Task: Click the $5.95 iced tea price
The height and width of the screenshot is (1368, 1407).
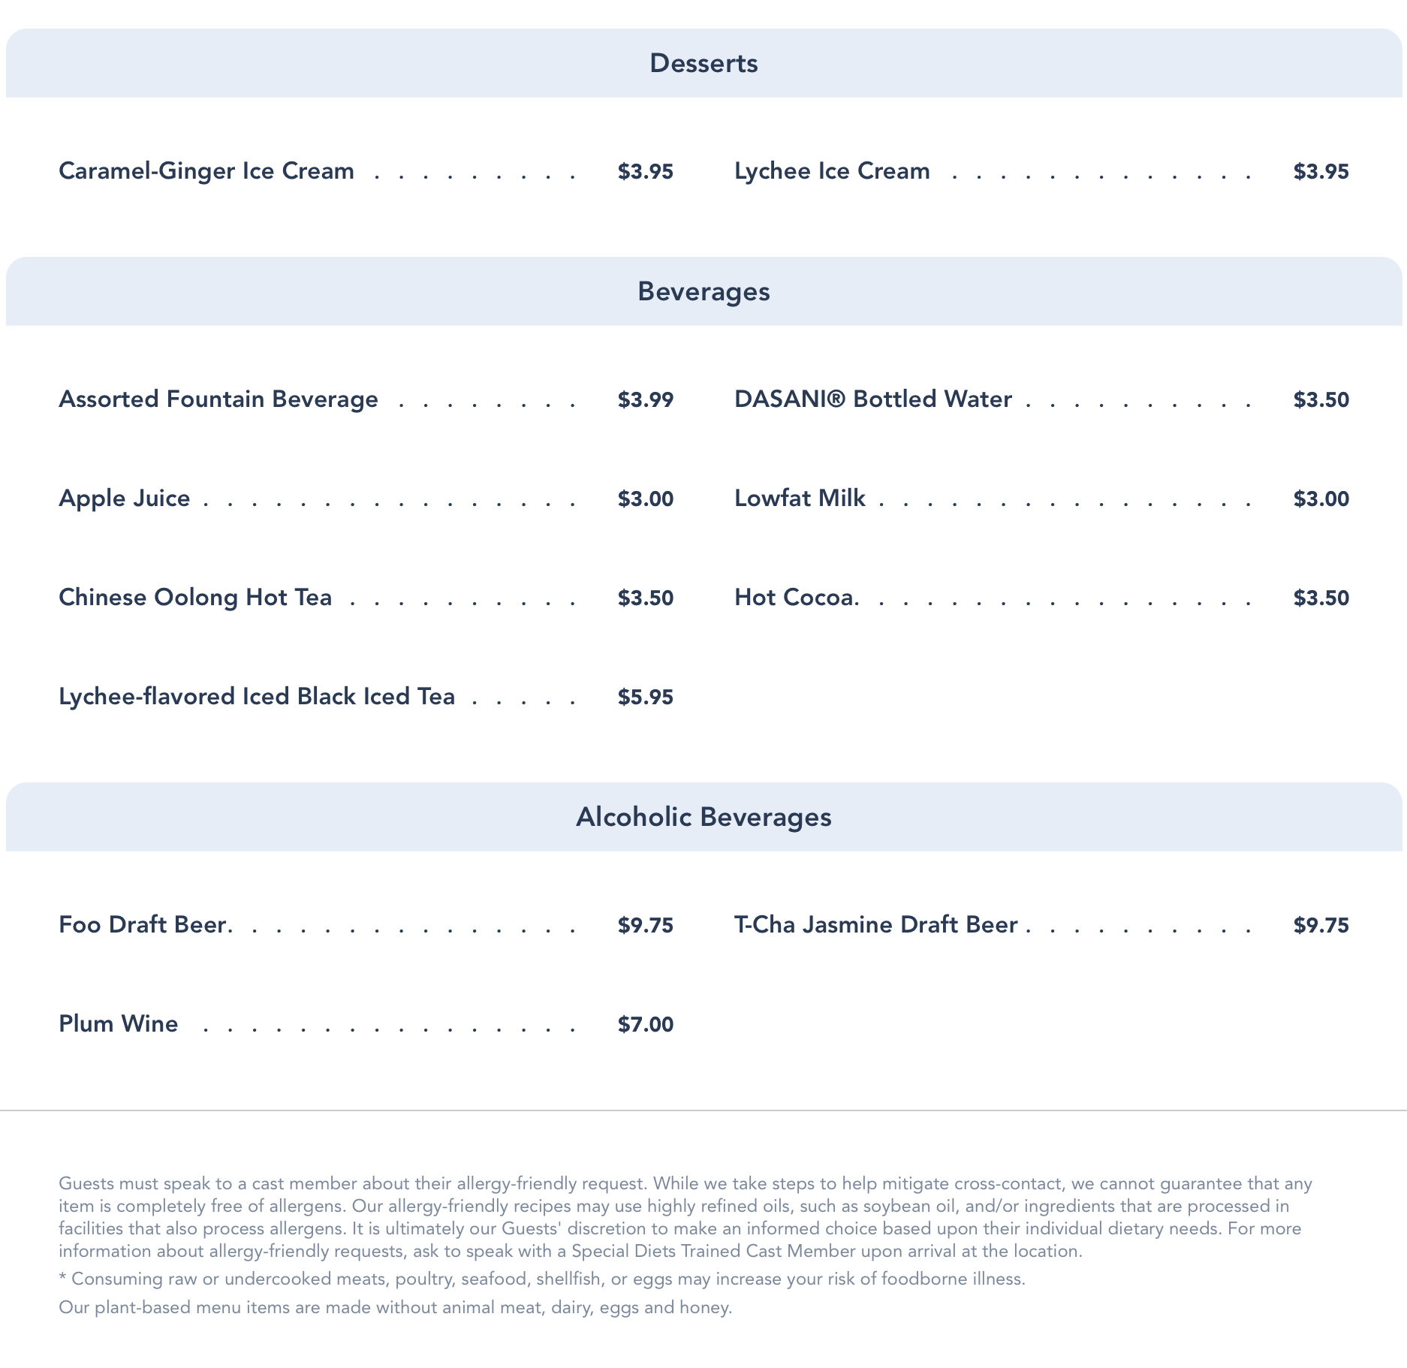Action: pos(645,698)
